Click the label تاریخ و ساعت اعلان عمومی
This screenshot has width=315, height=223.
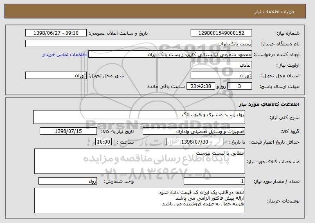click(x=118, y=34)
